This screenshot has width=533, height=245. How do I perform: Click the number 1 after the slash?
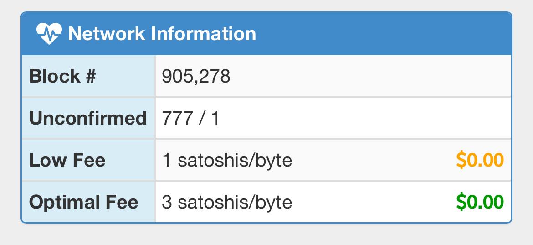(x=215, y=118)
